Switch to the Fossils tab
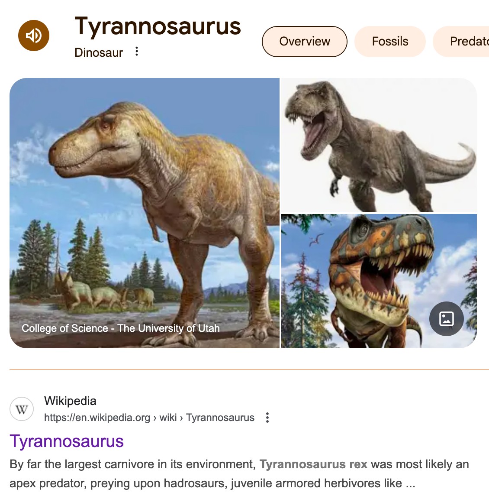Viewport: 489px width, 499px height. [390, 42]
